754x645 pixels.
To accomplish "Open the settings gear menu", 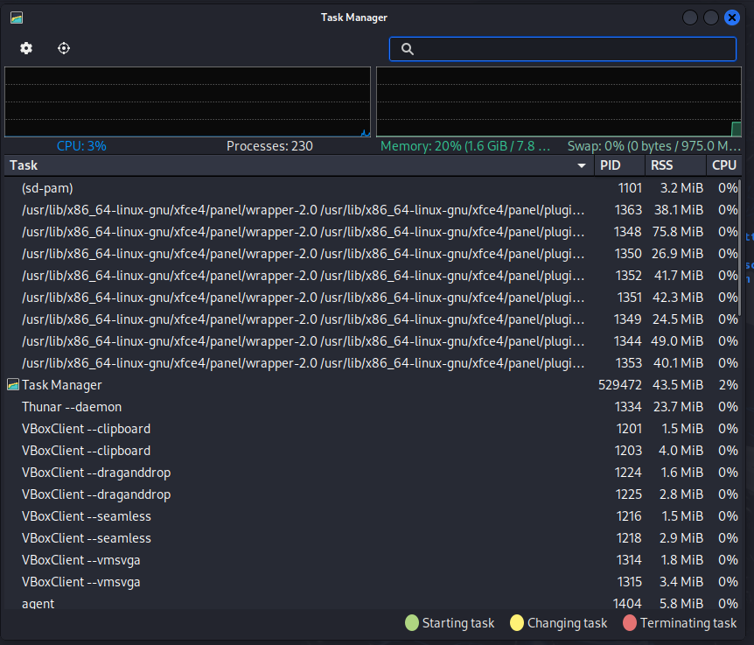I will 26,48.
